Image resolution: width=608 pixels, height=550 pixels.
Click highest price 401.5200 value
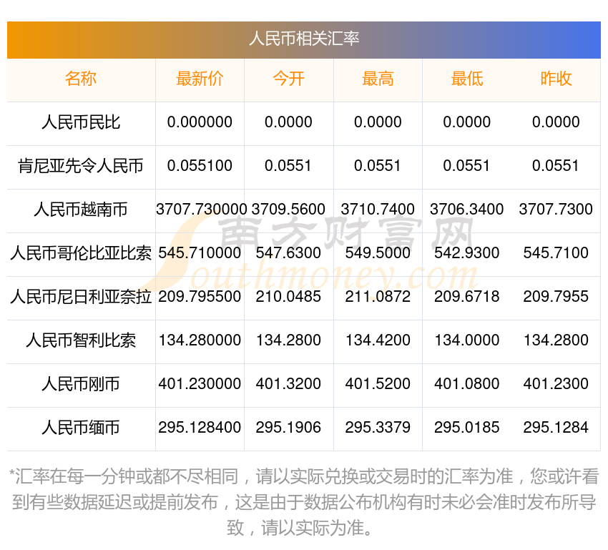click(378, 384)
